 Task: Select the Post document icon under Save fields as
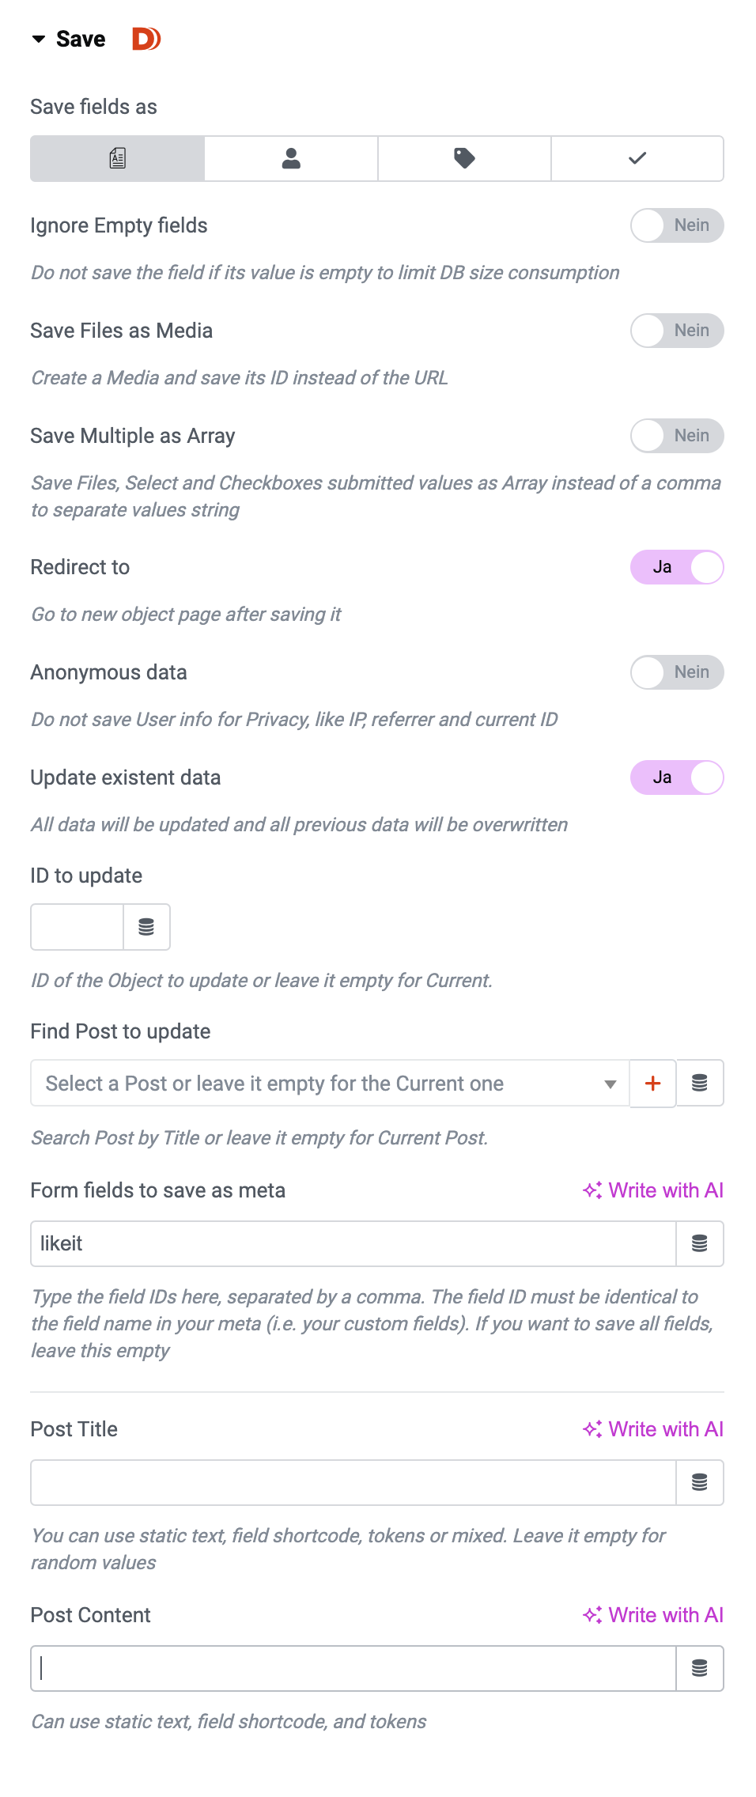(118, 159)
